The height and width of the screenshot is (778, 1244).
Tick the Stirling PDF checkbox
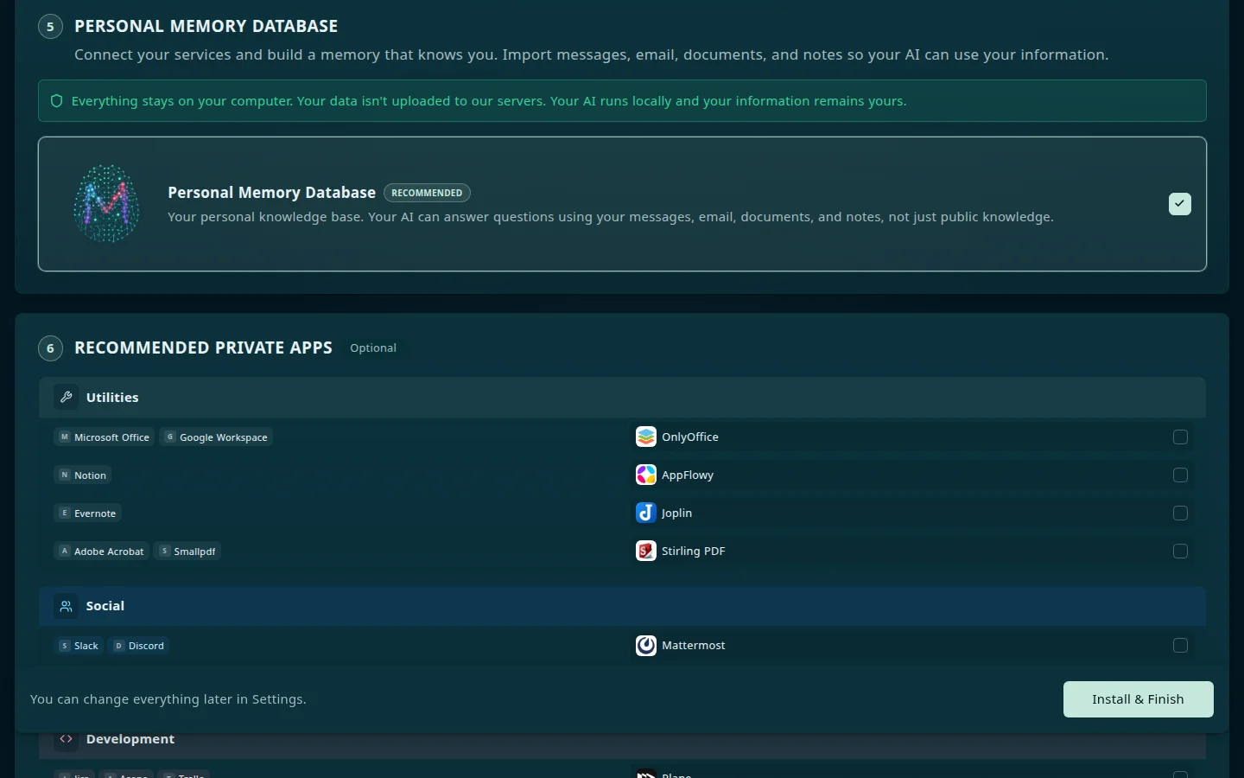[1181, 552]
